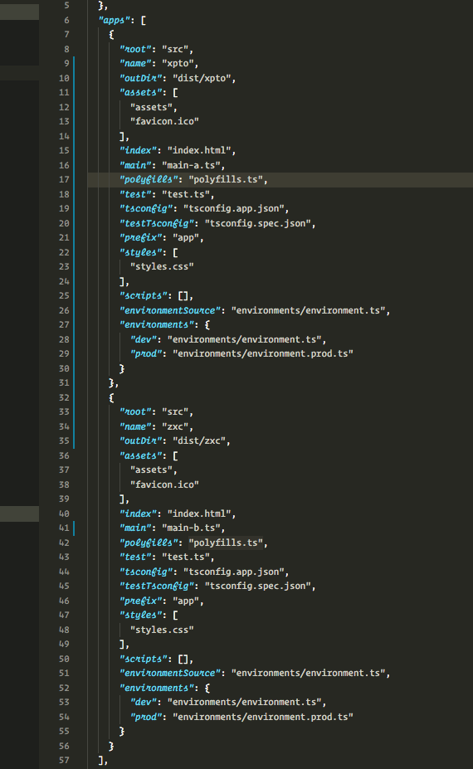Click line number 41 in the gutter
Viewport: 473px width, 769px height.
pos(64,528)
